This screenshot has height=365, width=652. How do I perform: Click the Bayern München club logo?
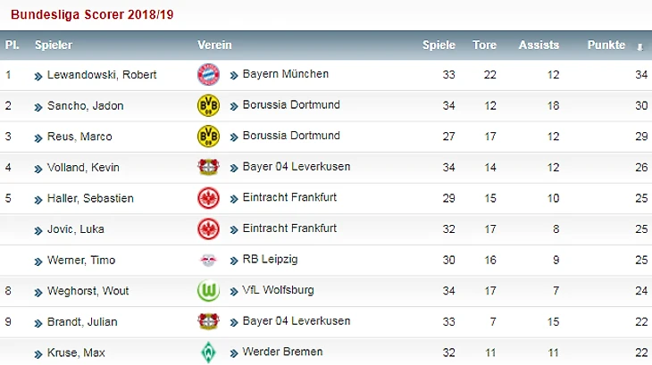coord(208,75)
